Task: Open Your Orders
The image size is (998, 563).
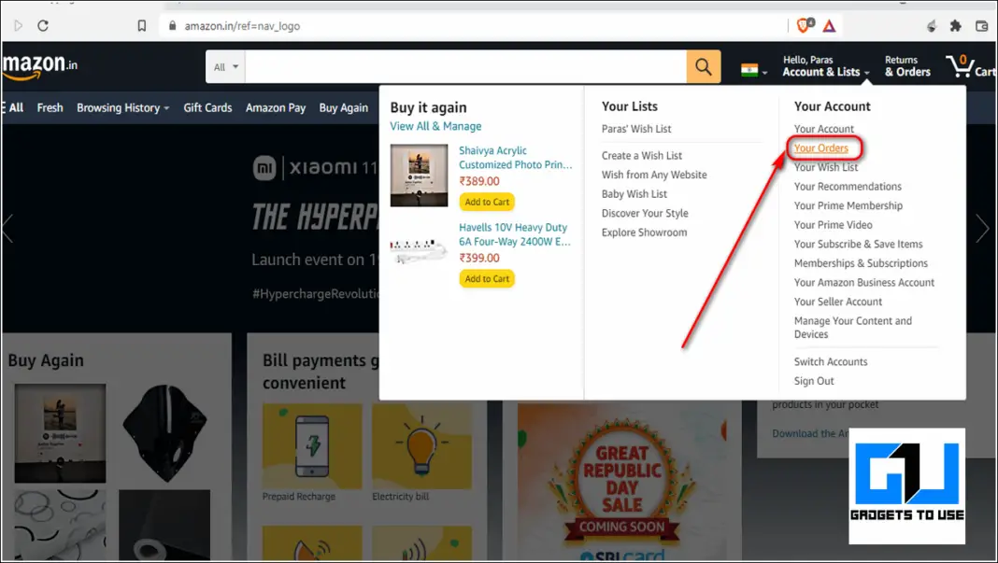Action: click(821, 148)
